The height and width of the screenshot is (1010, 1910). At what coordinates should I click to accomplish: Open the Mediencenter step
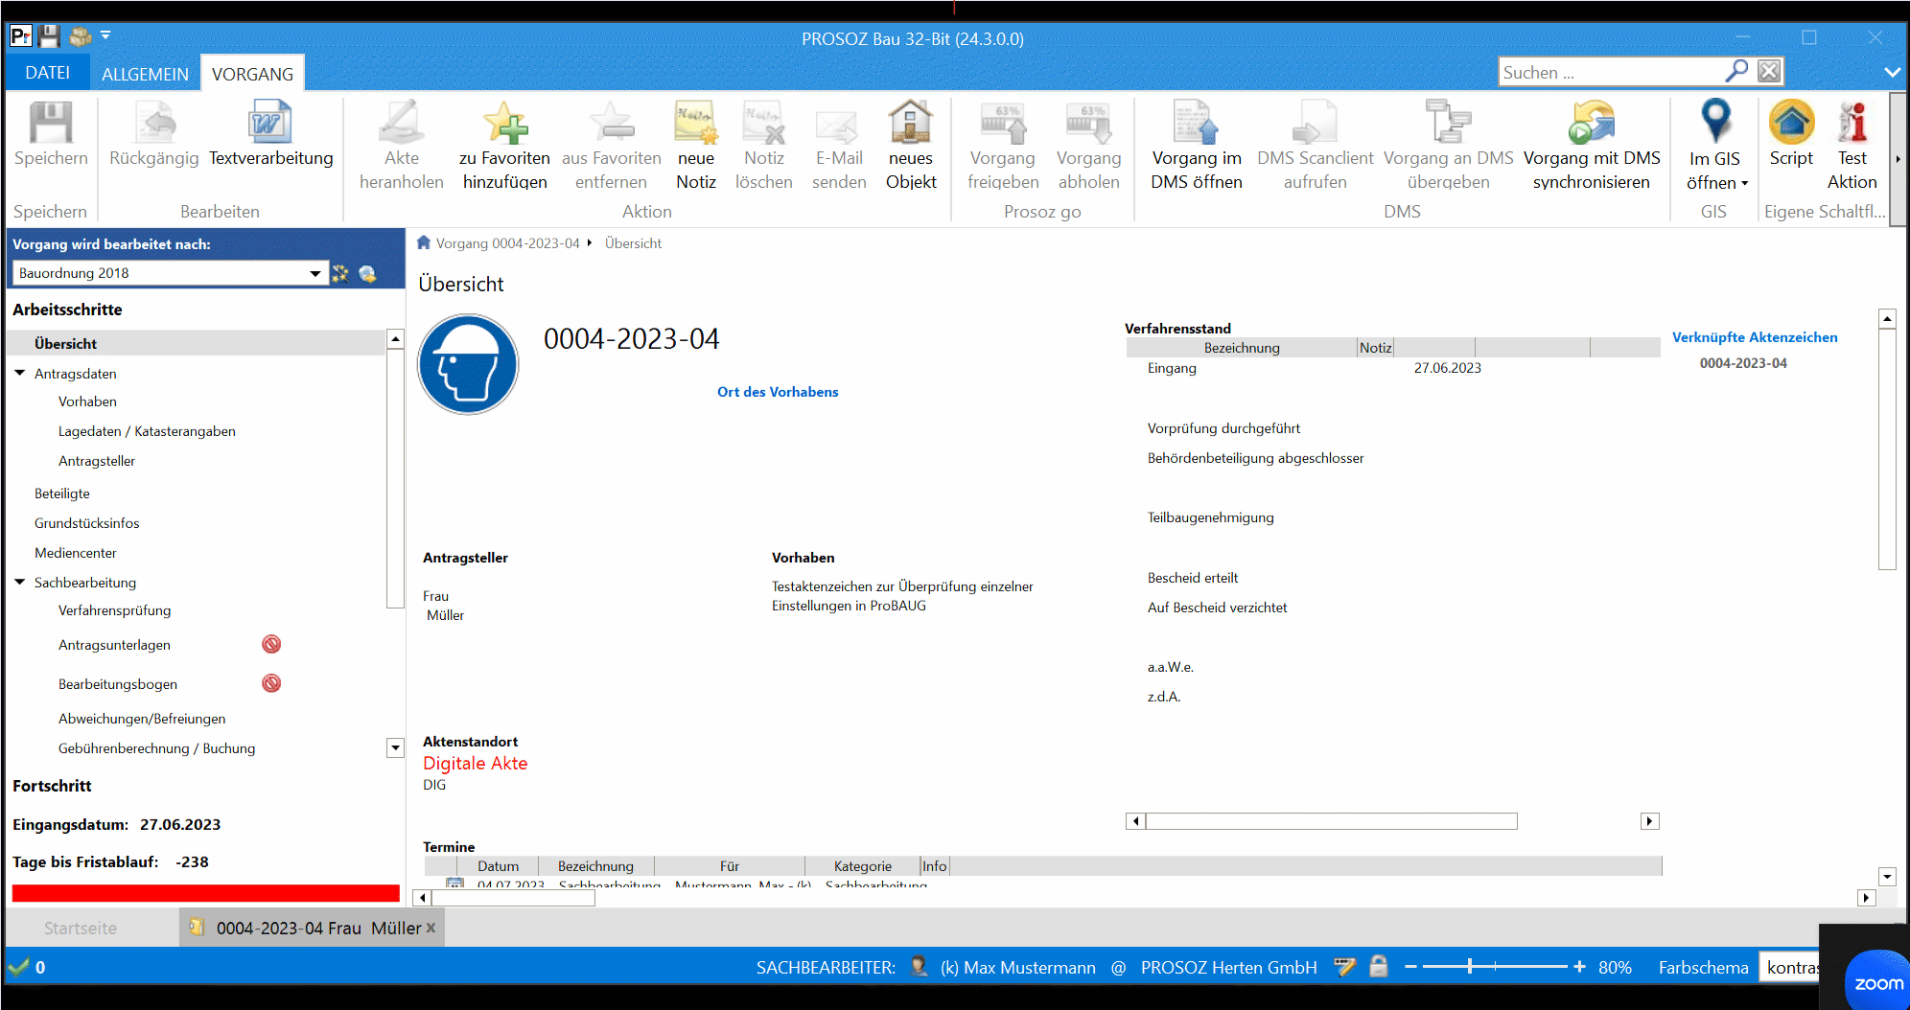coord(76,553)
